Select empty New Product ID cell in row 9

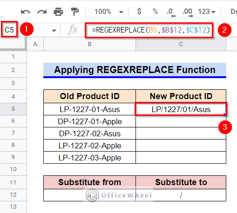pyautogui.click(x=181, y=158)
